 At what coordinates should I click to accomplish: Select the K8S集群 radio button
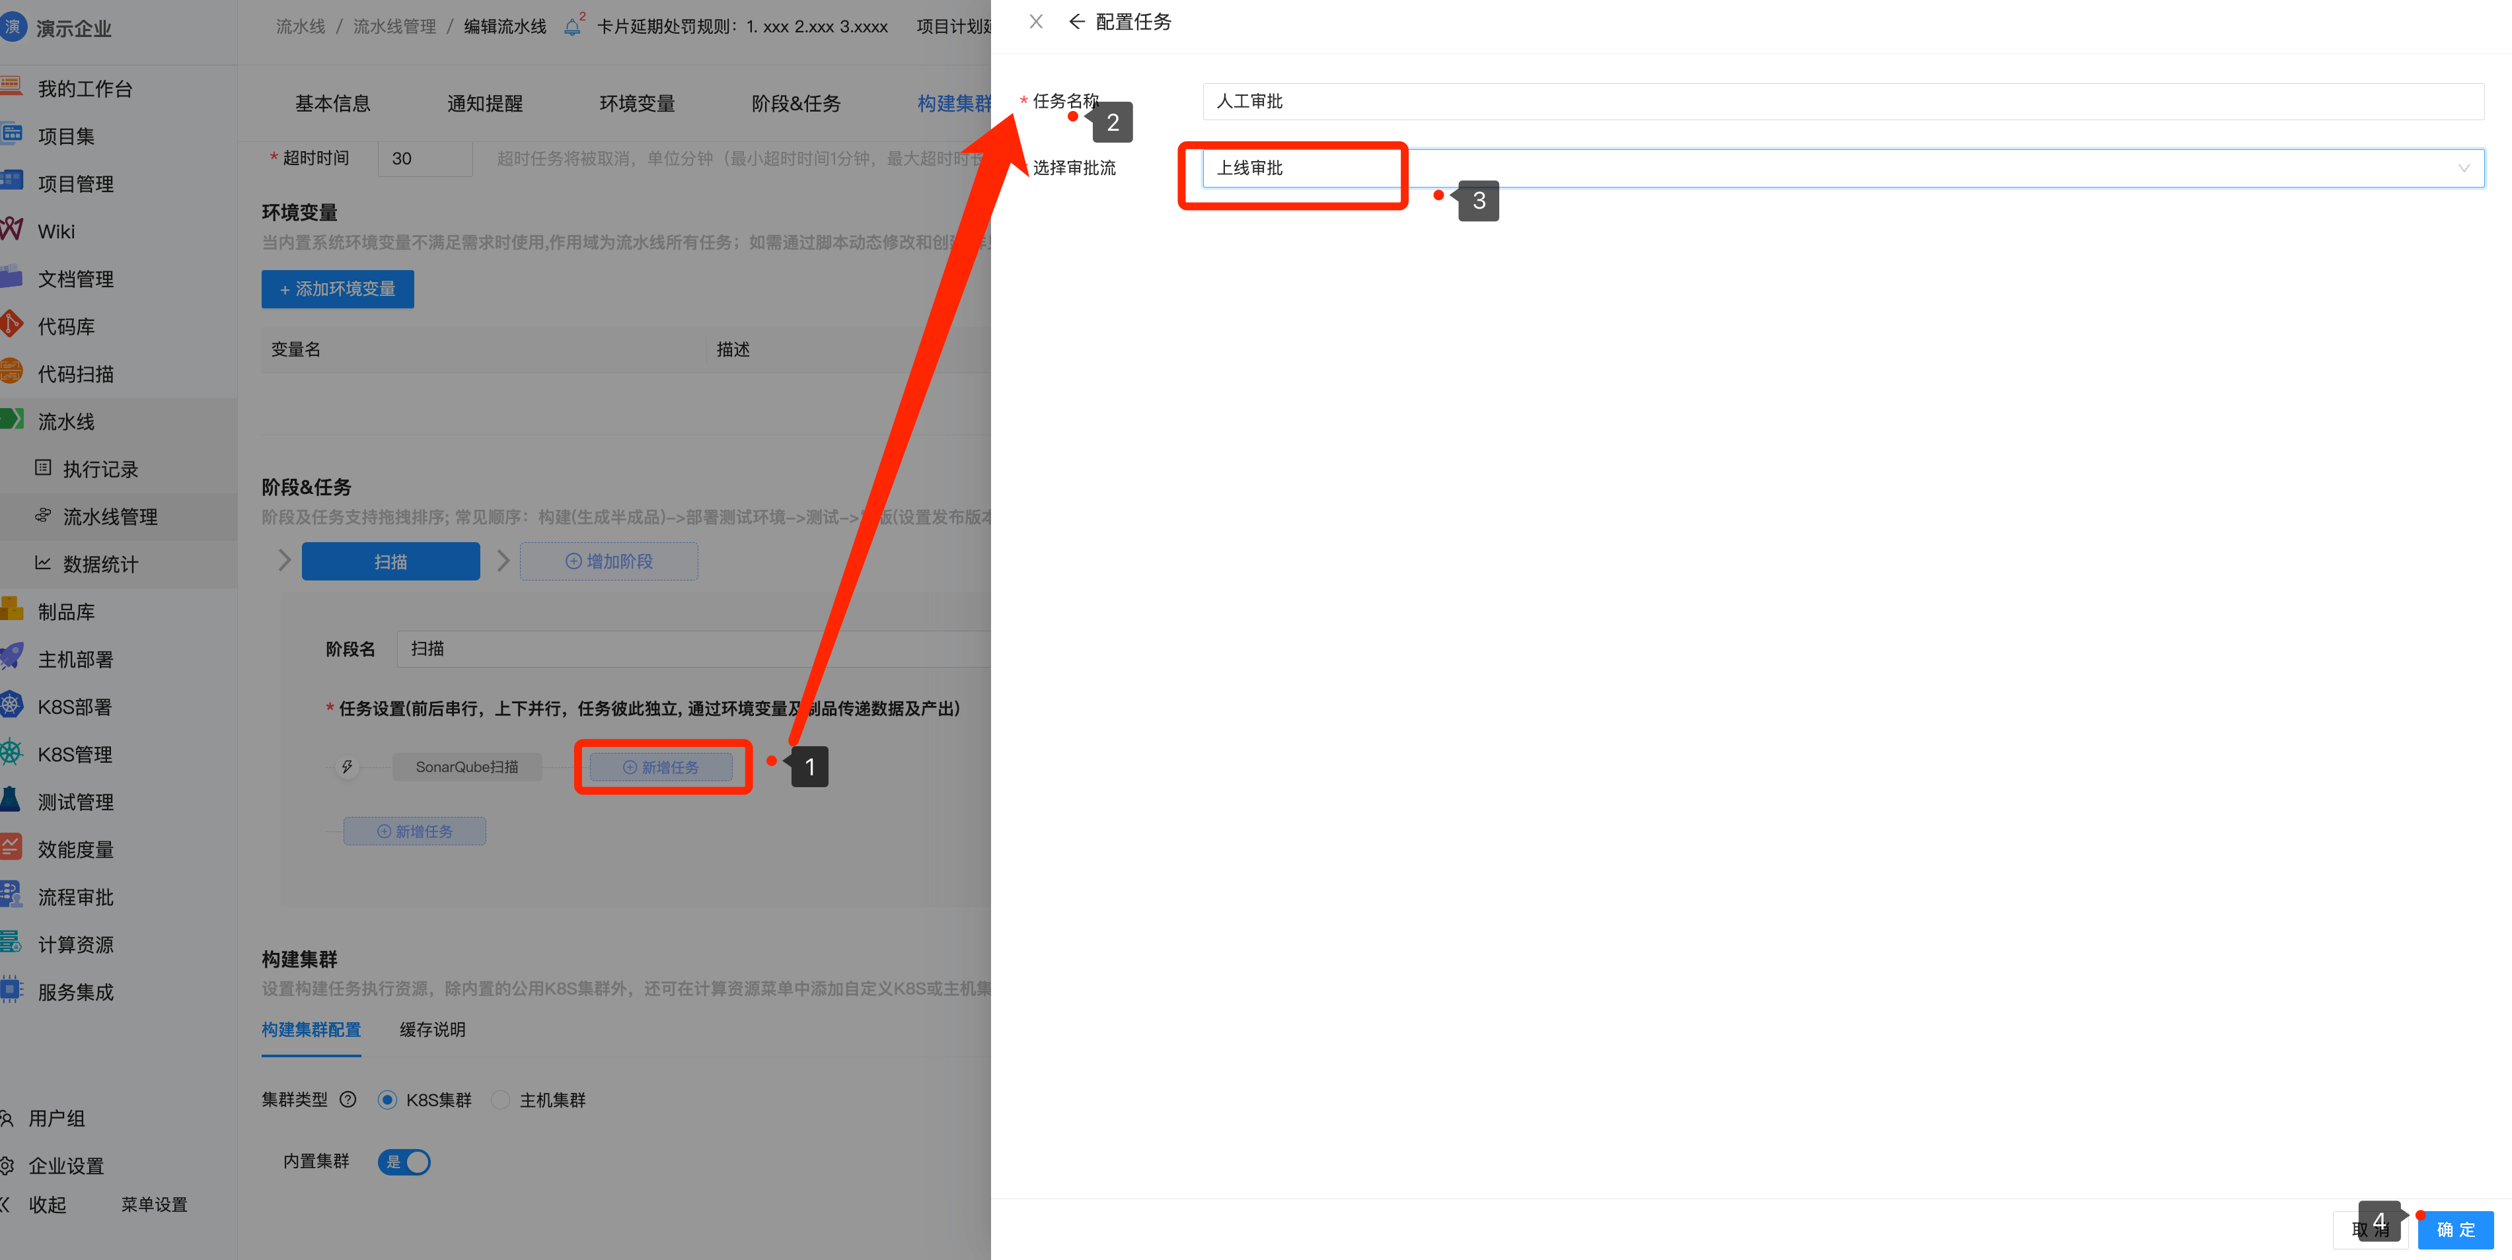(388, 1100)
